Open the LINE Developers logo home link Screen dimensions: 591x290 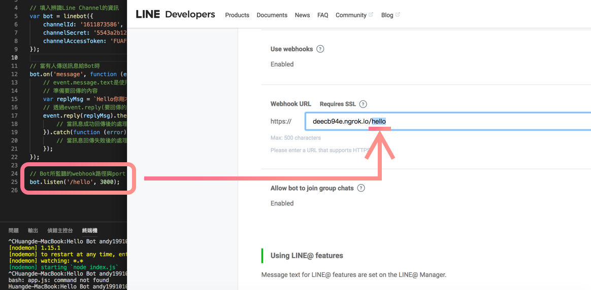(175, 15)
